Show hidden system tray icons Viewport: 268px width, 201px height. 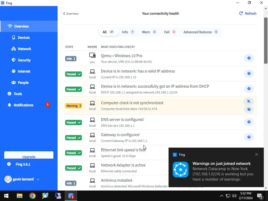(221, 196)
